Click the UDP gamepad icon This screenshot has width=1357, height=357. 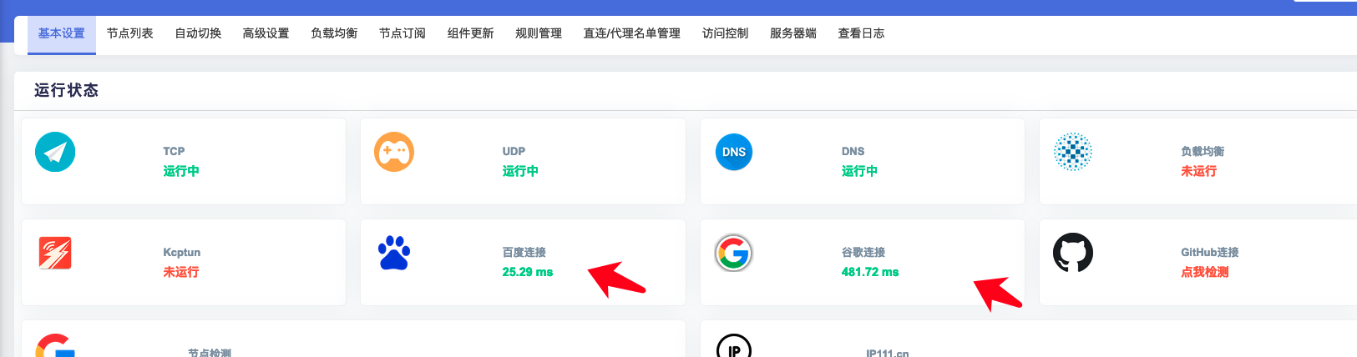coord(394,152)
